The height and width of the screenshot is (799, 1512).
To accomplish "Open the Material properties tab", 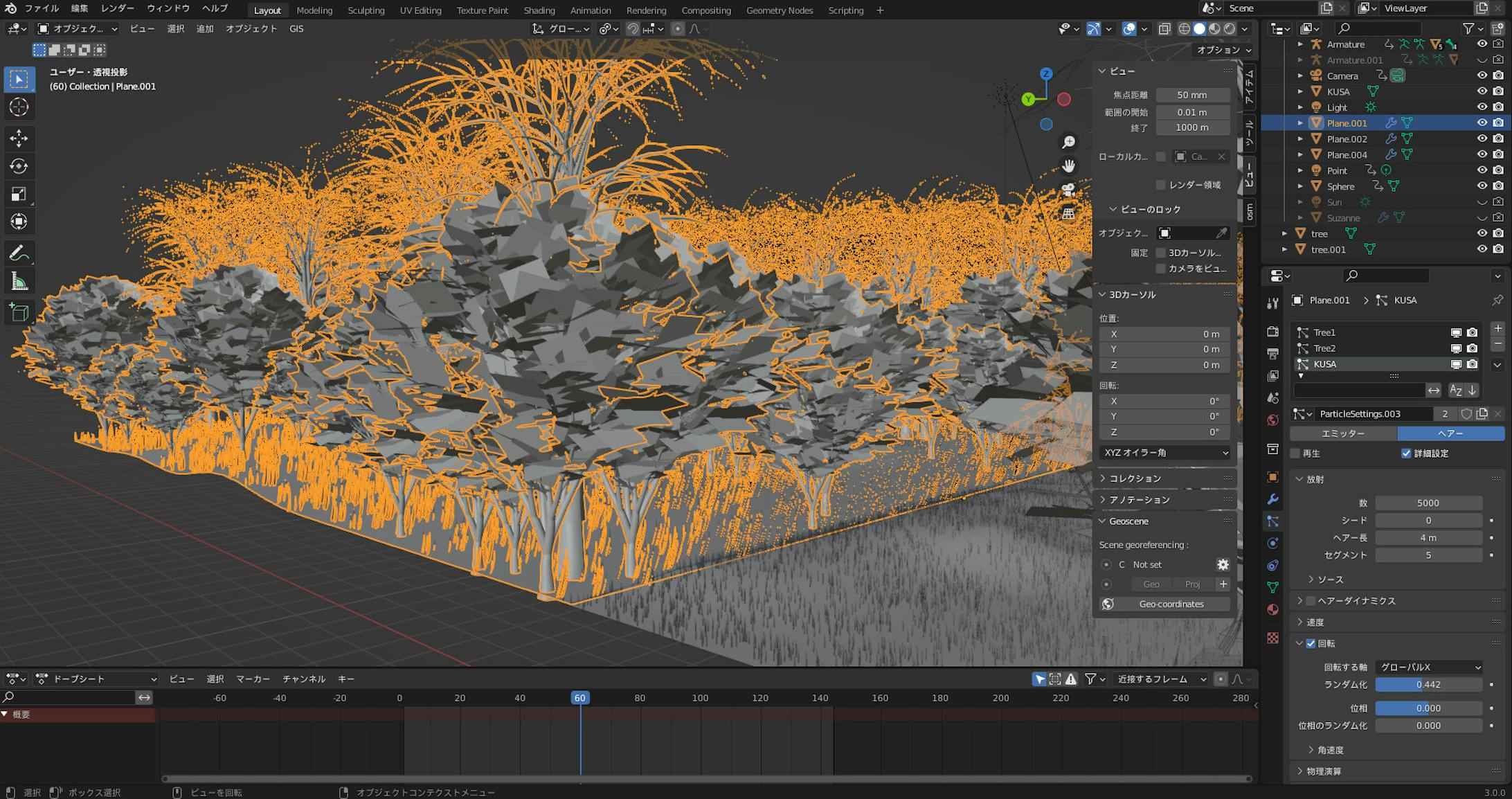I will pos(1272,609).
